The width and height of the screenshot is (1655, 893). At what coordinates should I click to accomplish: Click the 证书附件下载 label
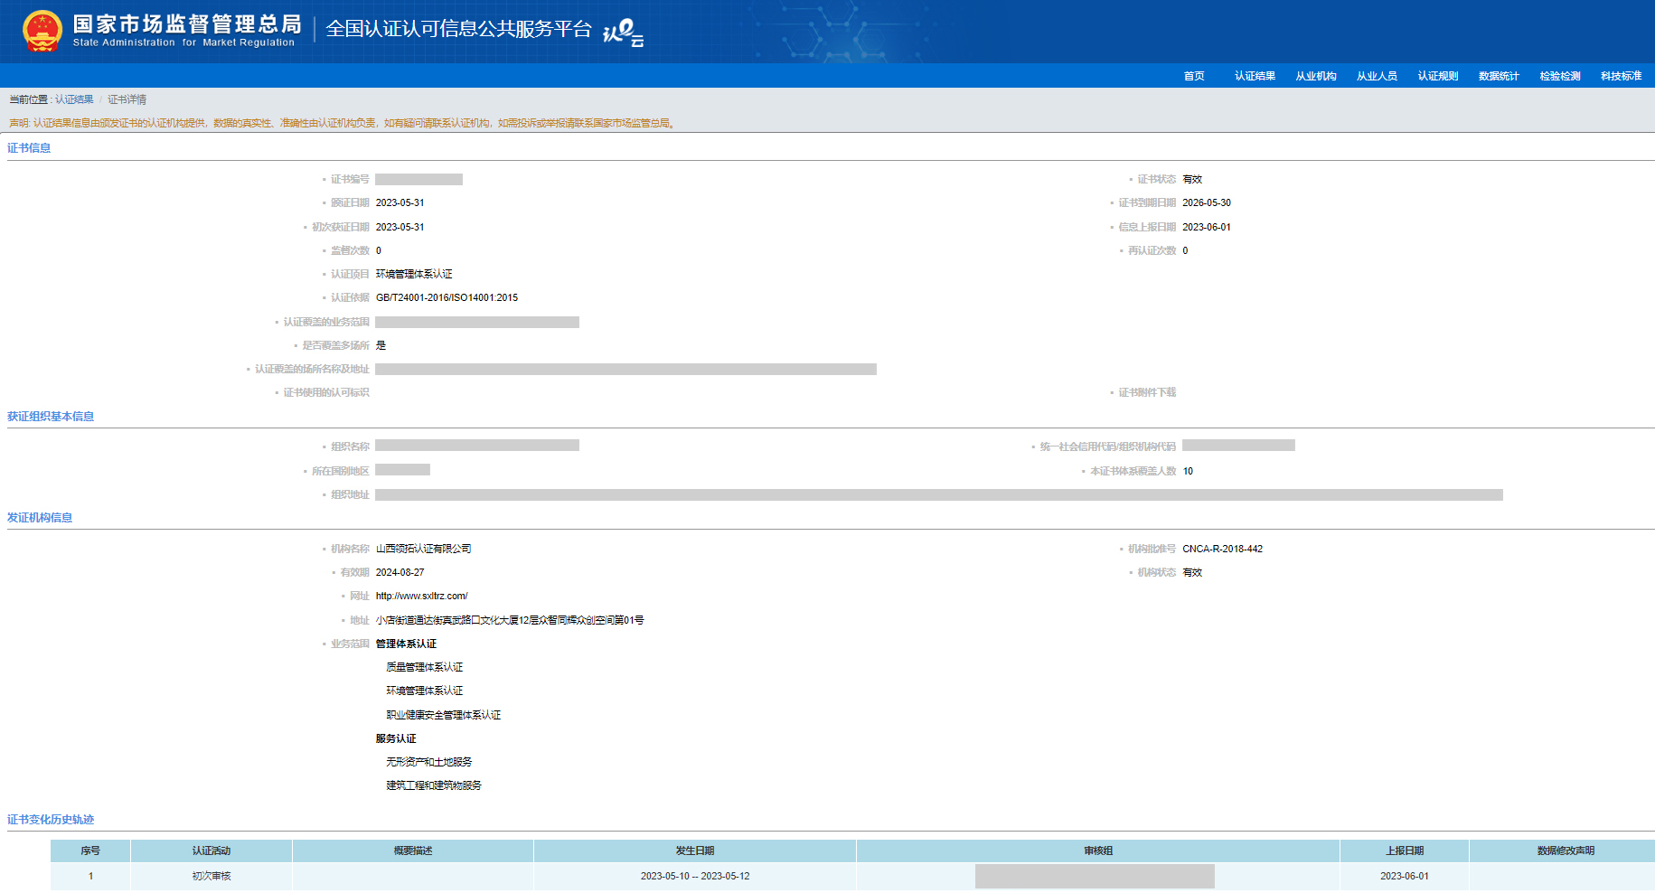pyautogui.click(x=1146, y=392)
